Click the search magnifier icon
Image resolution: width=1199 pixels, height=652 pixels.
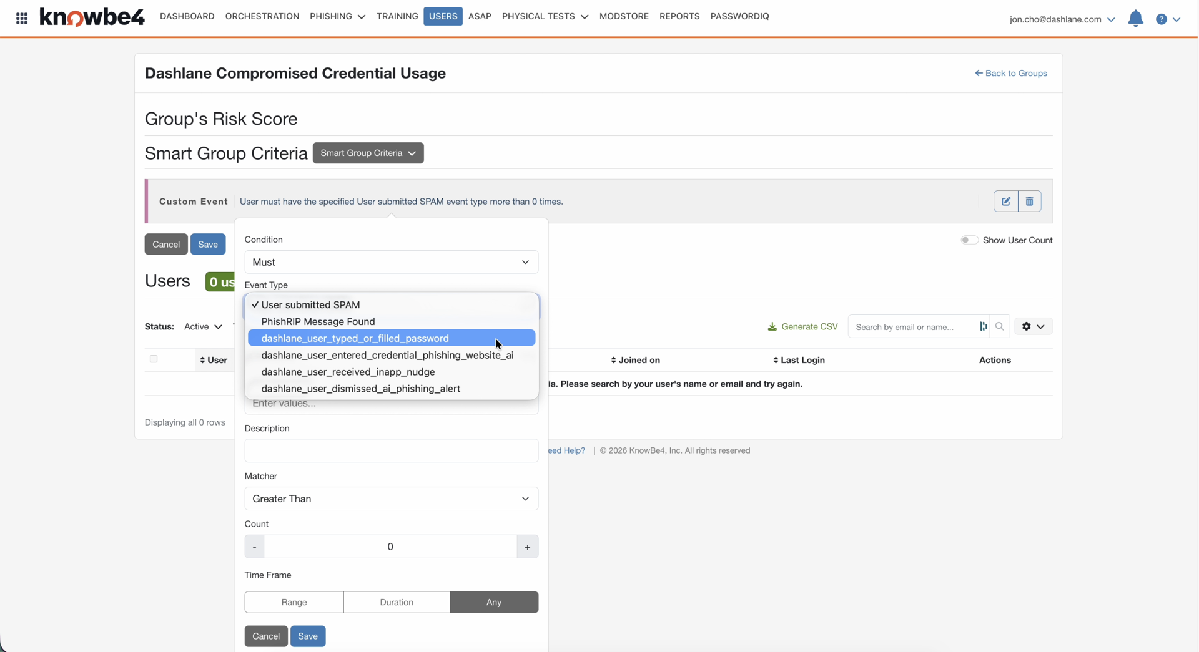coord(999,326)
